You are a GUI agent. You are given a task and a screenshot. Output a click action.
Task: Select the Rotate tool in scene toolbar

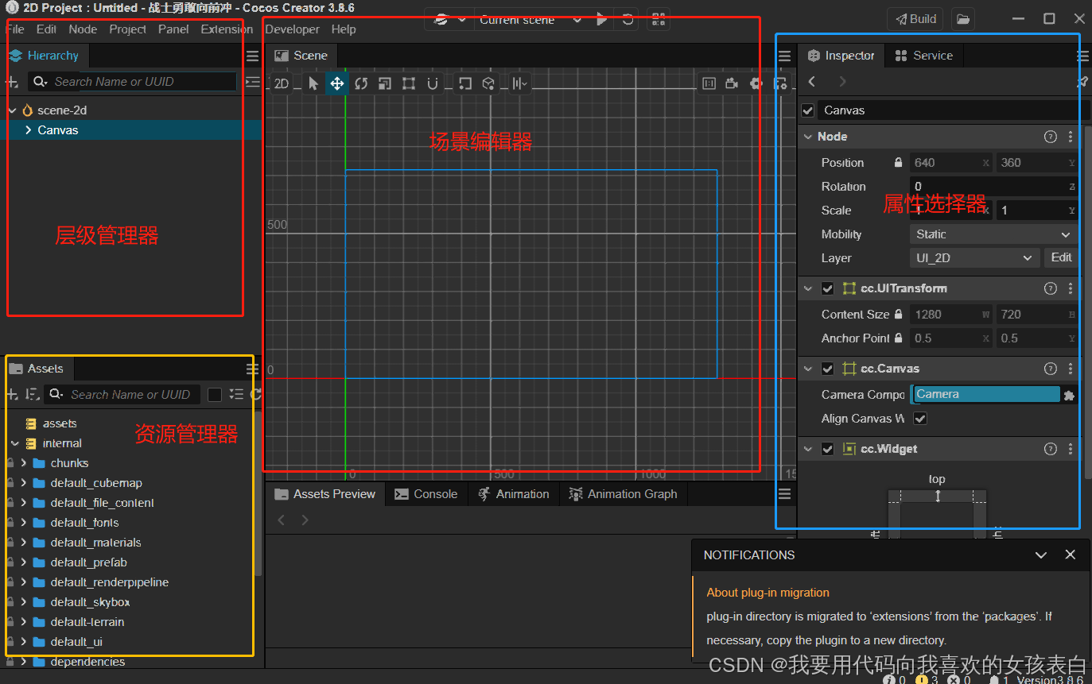coord(361,83)
